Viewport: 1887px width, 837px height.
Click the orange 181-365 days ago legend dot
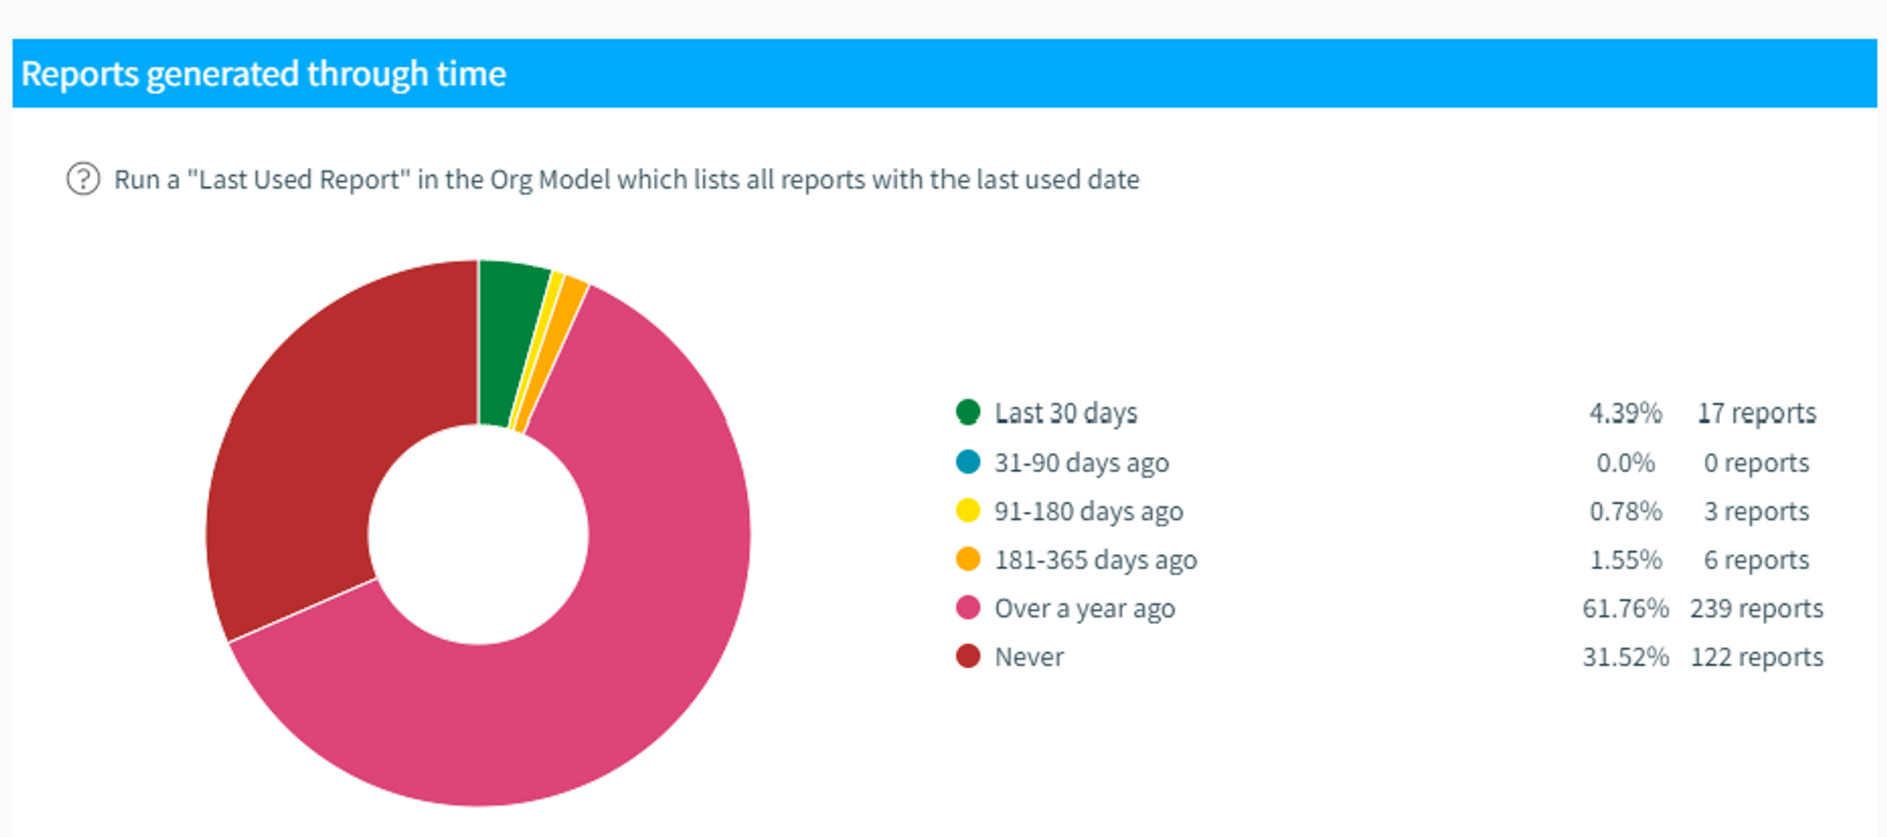click(x=968, y=559)
